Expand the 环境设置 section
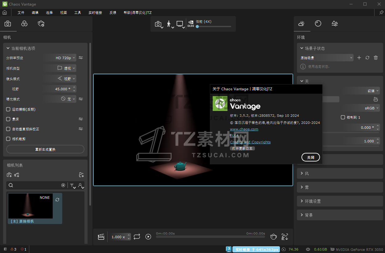 tap(340, 201)
